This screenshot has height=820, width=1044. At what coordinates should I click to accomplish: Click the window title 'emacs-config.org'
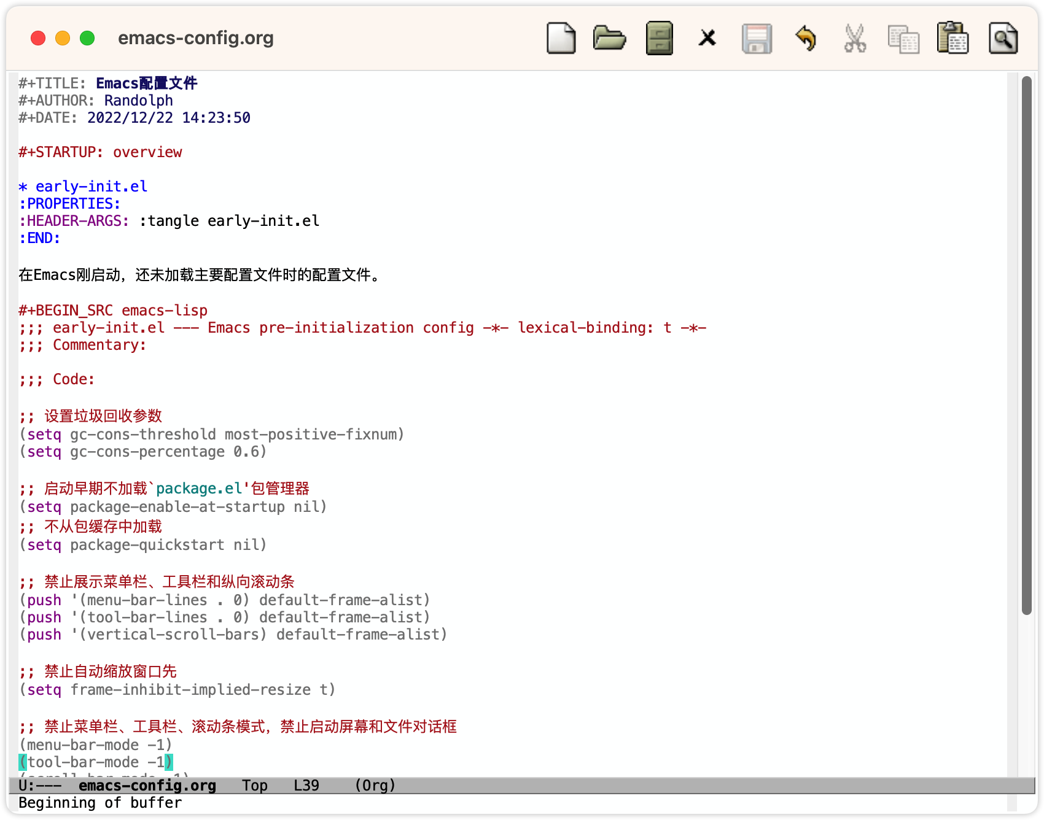pyautogui.click(x=196, y=38)
